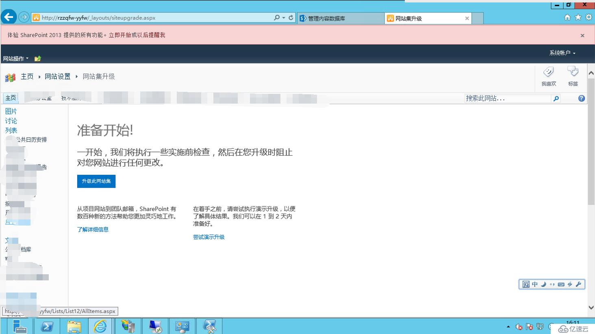The width and height of the screenshot is (595, 334).
Task: Click the Internet Explorer taskbar icon
Action: coord(100,326)
